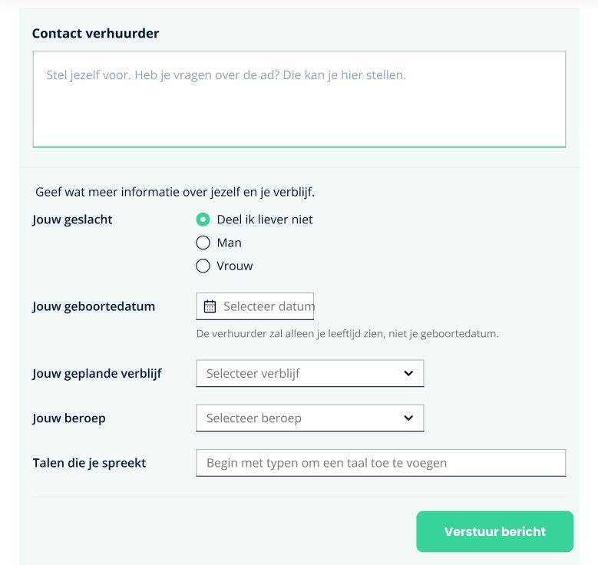Choose the 'Man' gender radio button
The width and height of the screenshot is (598, 565).
[x=203, y=243]
